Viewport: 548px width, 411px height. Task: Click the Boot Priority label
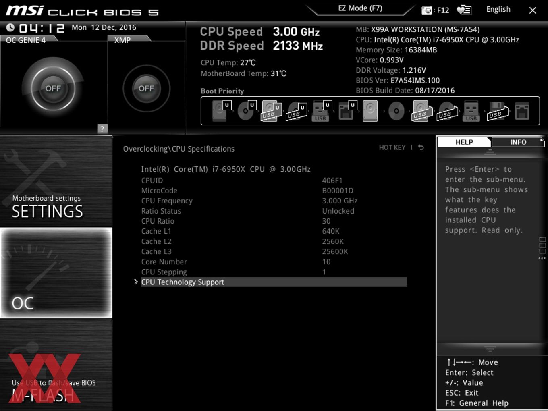pyautogui.click(x=222, y=91)
